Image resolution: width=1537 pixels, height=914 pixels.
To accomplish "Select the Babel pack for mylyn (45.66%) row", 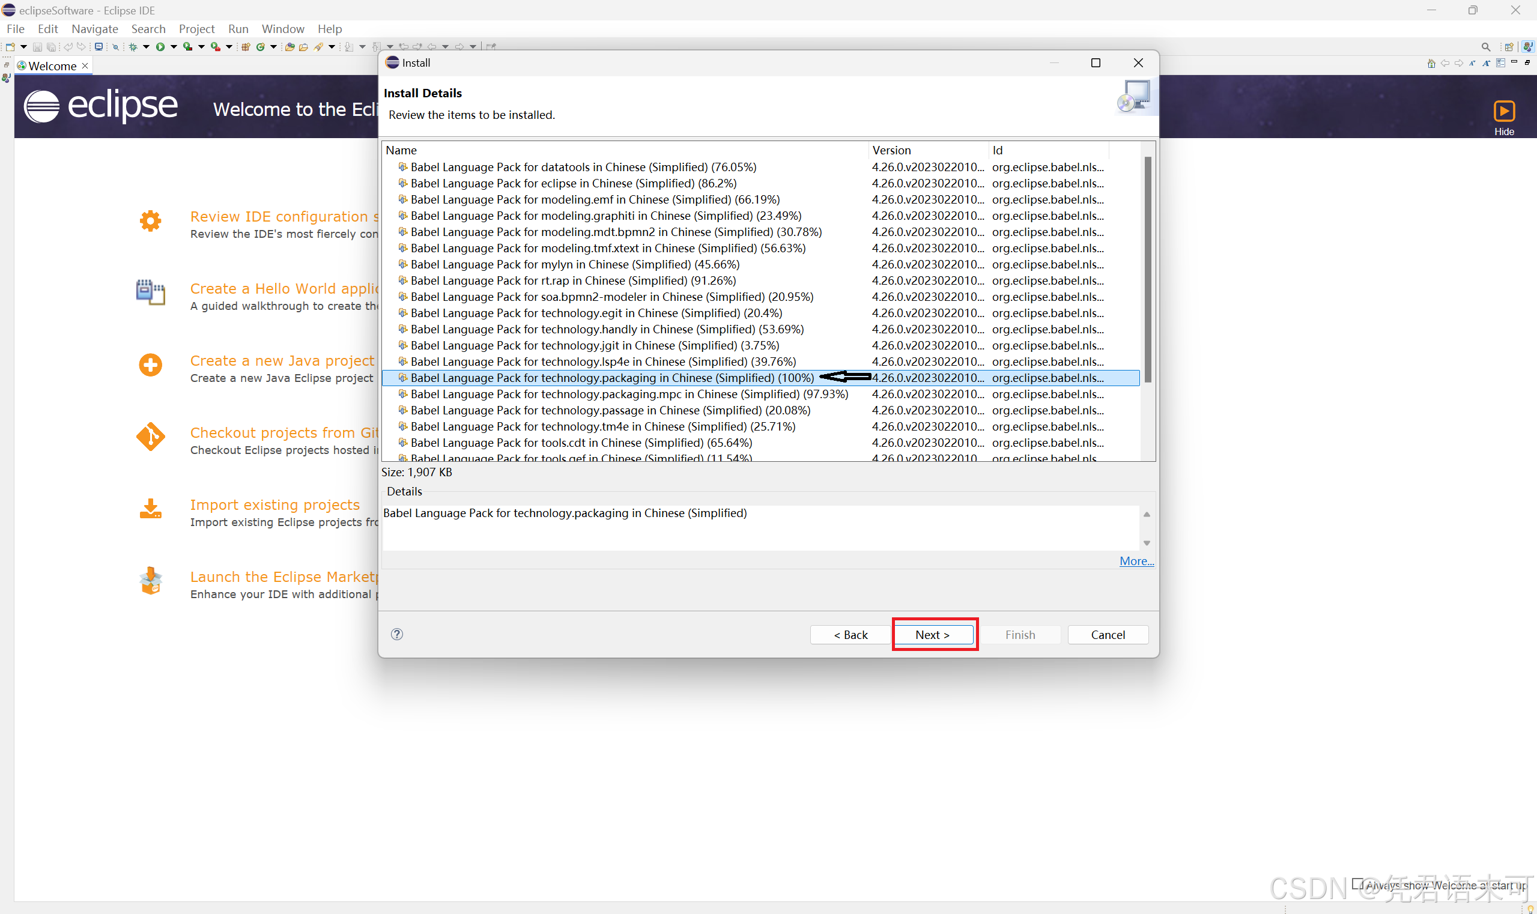I will pos(761,265).
